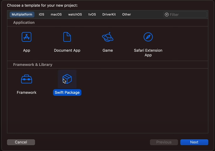Click the highlighted "Swift Package" label
Viewport: 215px width, 151px height.
pos(67,92)
